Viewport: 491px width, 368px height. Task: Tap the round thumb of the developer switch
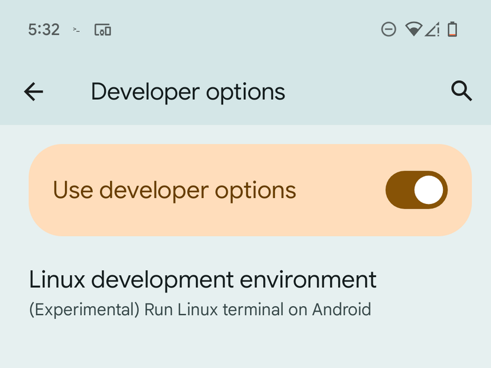(430, 190)
